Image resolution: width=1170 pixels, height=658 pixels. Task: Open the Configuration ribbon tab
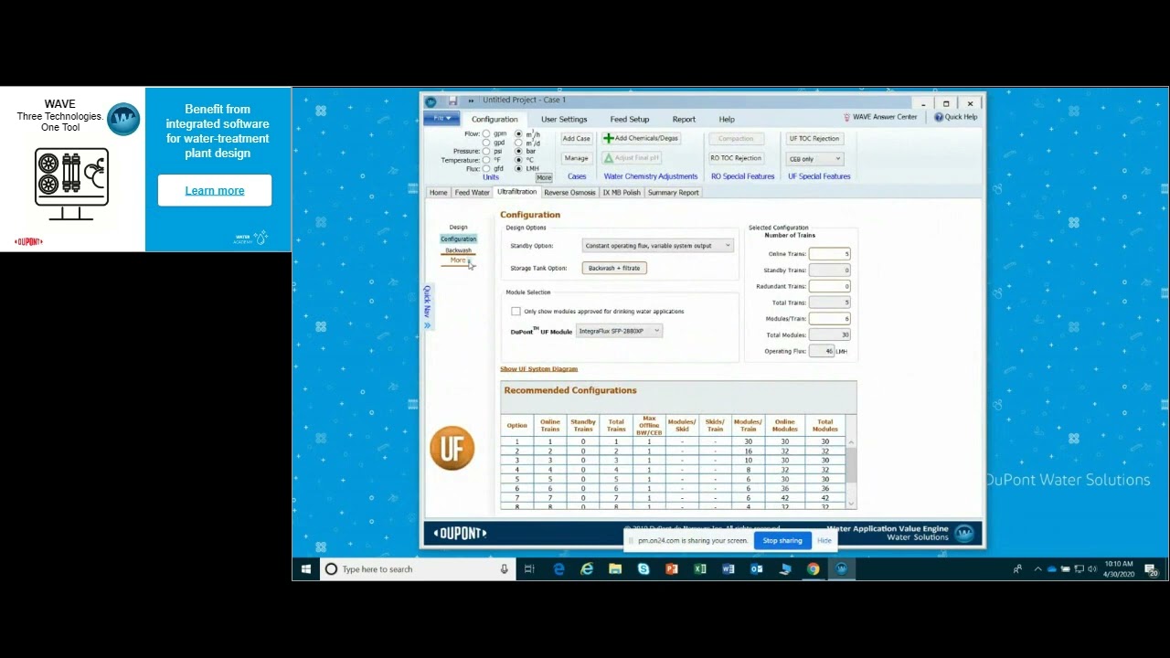pos(495,119)
